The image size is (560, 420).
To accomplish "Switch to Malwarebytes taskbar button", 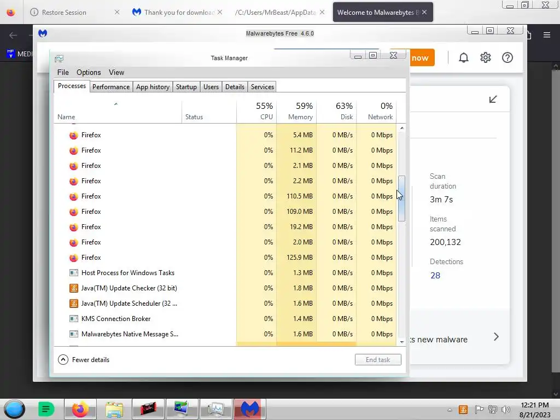I will [x=249, y=409].
